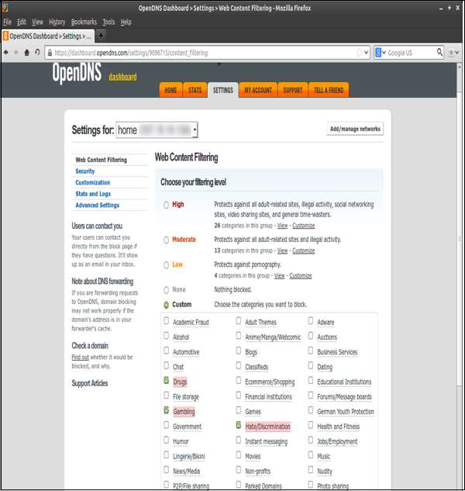The width and height of the screenshot is (465, 491).
Task: Open the Customization settings link
Action: click(x=93, y=182)
